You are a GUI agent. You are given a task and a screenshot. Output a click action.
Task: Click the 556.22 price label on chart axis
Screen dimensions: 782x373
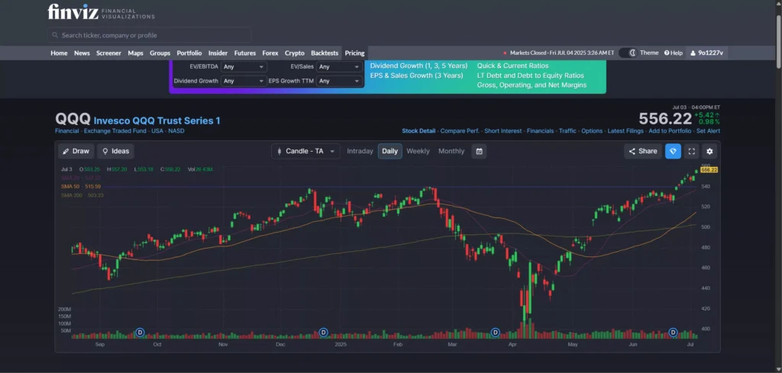[709, 170]
